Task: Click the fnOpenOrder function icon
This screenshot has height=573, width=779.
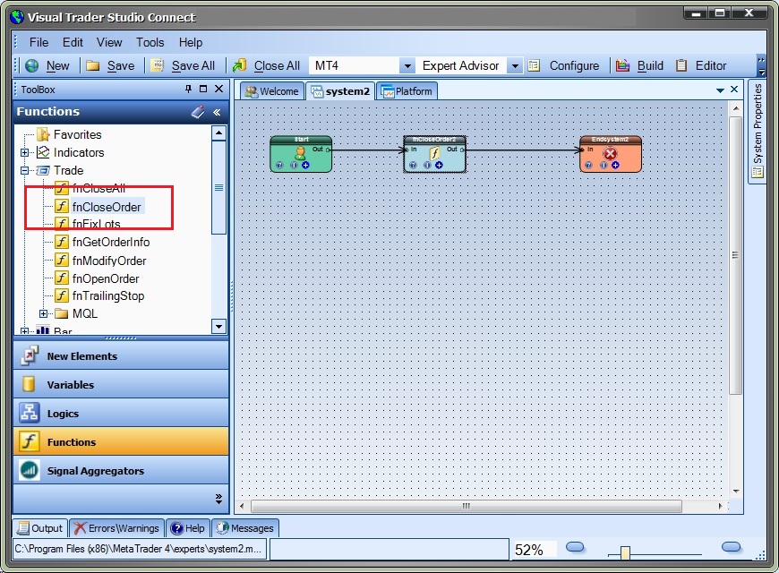Action: click(61, 278)
